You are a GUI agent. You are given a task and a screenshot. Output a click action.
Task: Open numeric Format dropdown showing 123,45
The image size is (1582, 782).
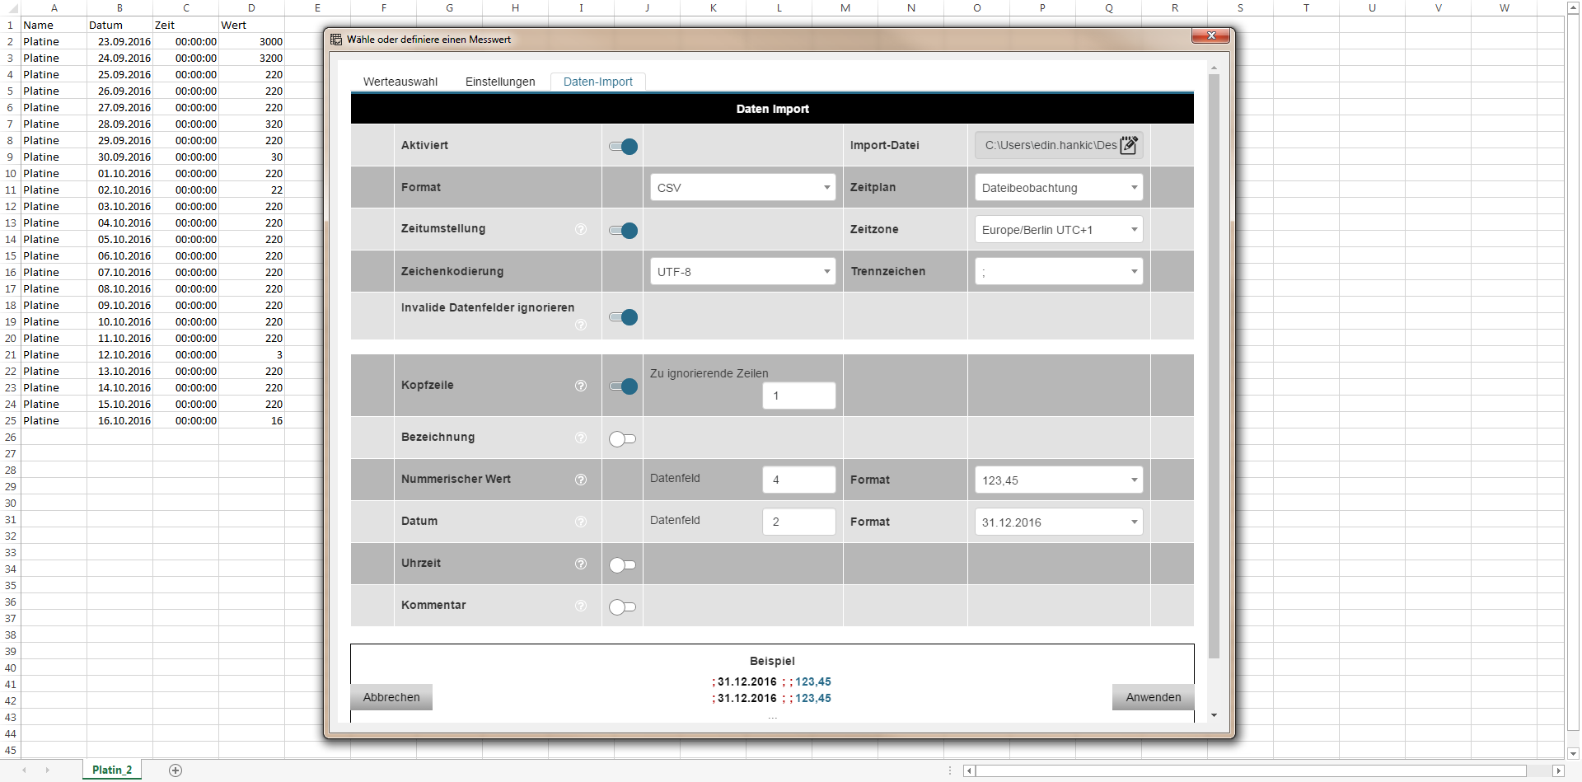[x=1059, y=480]
